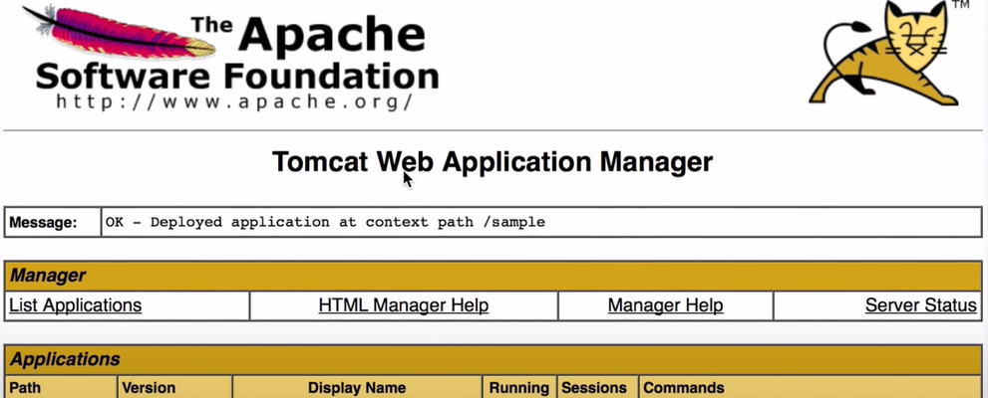Open HTML Manager Help link
Screen dimensions: 988x398
click(x=403, y=305)
